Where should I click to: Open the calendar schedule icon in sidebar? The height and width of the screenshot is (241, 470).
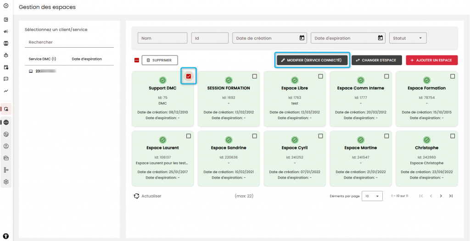(x=6, y=67)
